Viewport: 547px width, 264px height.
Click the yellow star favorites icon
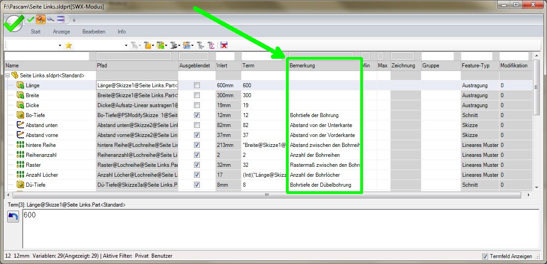pyautogui.click(x=69, y=45)
